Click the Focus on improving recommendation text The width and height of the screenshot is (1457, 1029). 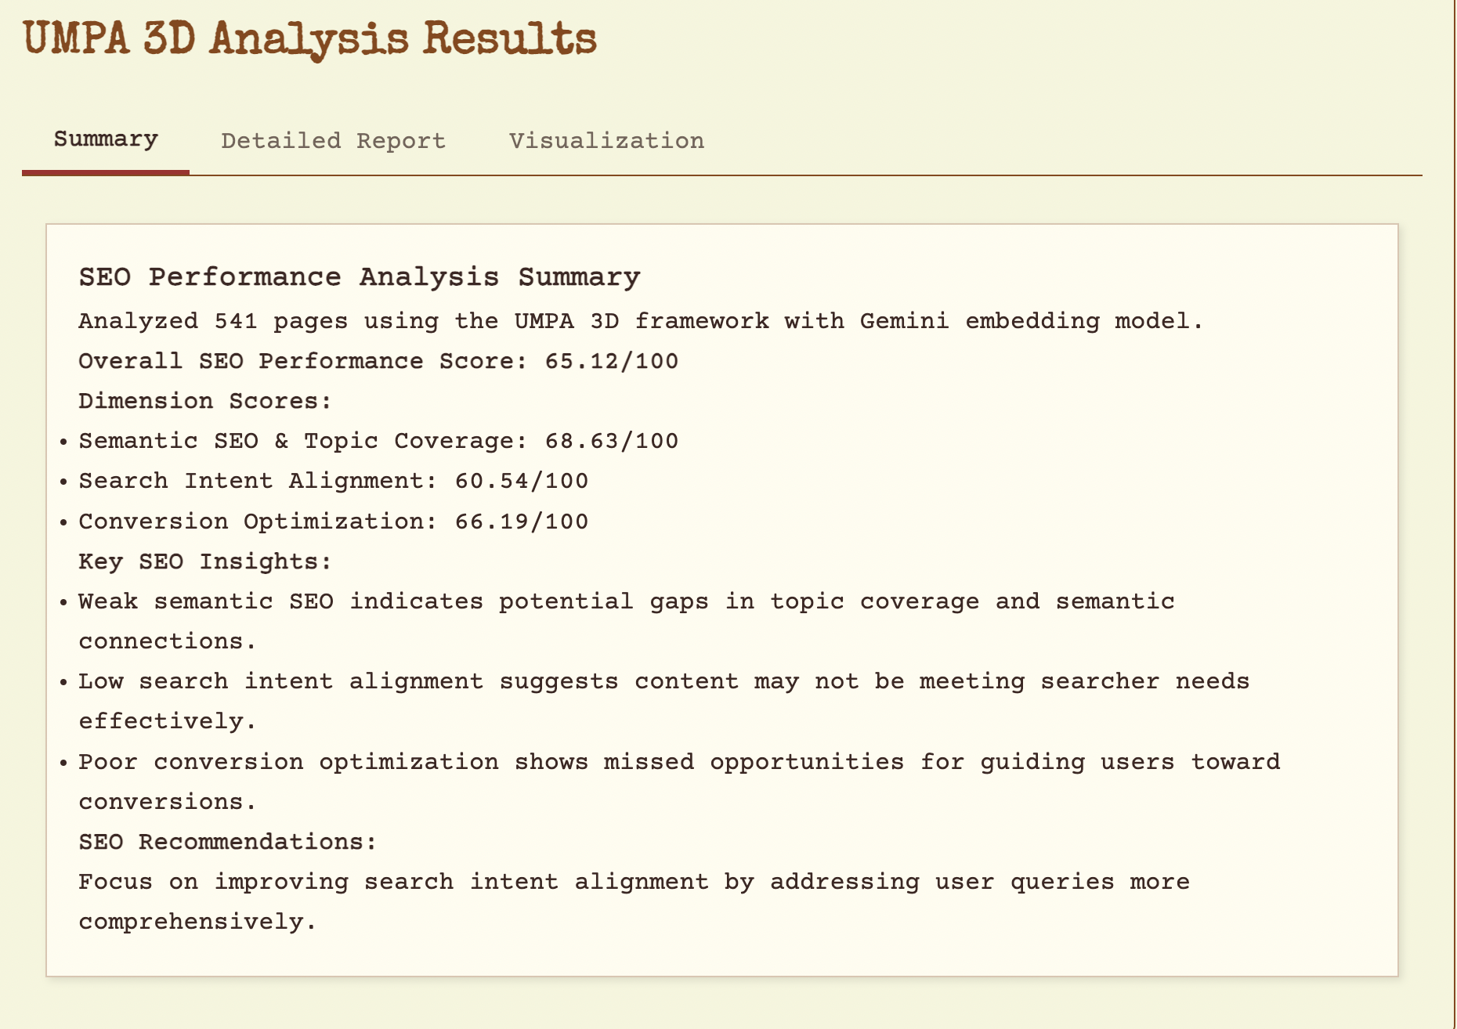634,882
